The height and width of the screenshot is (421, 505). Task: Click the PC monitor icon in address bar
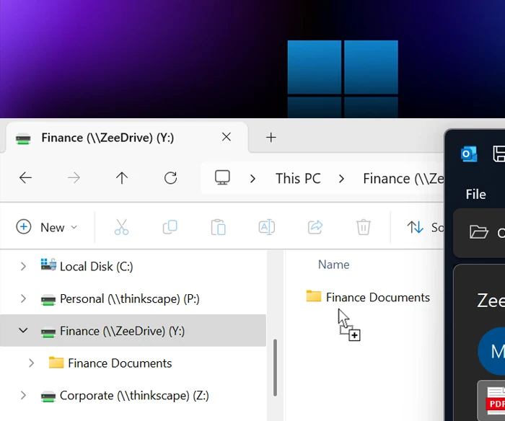pyautogui.click(x=222, y=177)
